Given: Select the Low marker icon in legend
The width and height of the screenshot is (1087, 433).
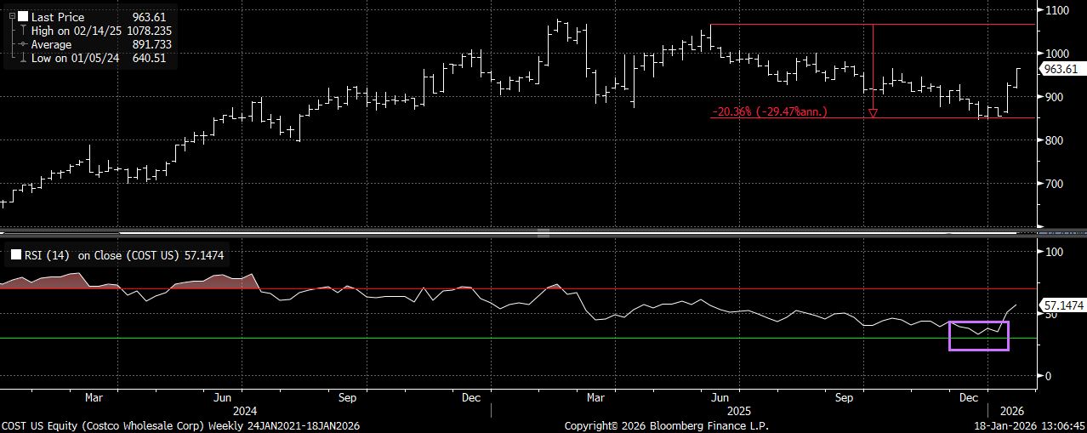Looking at the screenshot, I should point(22,58).
